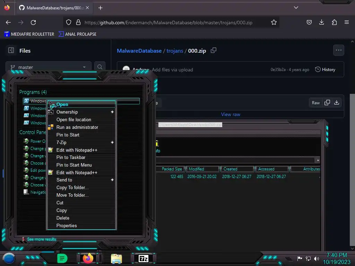Choose Run as administrator
355x266 pixels.
click(81, 127)
